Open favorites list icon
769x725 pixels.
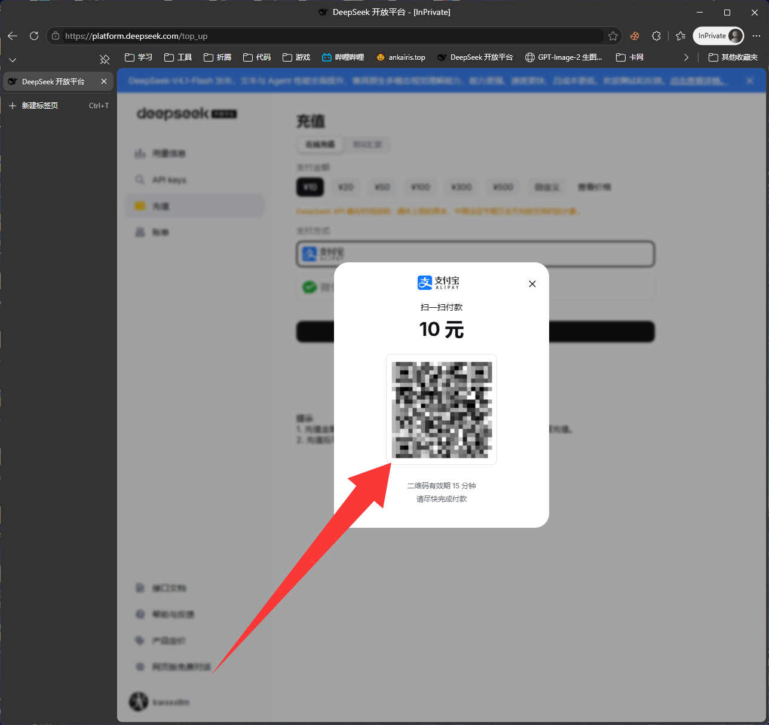pyautogui.click(x=681, y=36)
